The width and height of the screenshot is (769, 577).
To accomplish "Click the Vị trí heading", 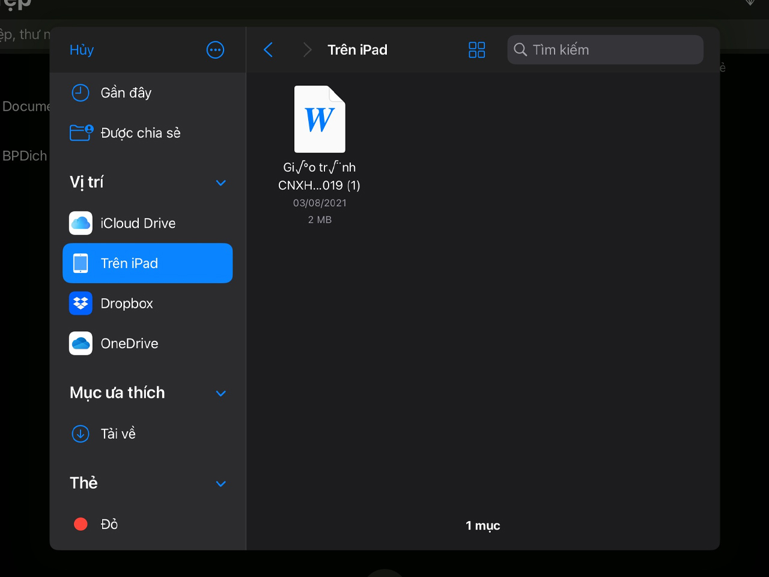I will (87, 182).
